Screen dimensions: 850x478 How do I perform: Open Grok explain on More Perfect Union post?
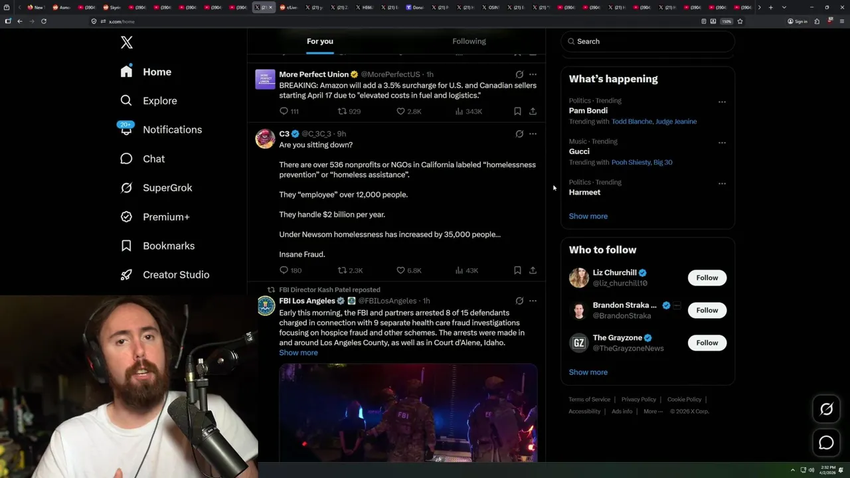pyautogui.click(x=519, y=74)
